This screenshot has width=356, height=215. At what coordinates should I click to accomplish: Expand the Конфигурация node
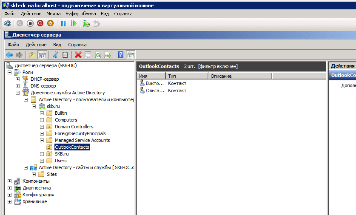(x=9, y=195)
